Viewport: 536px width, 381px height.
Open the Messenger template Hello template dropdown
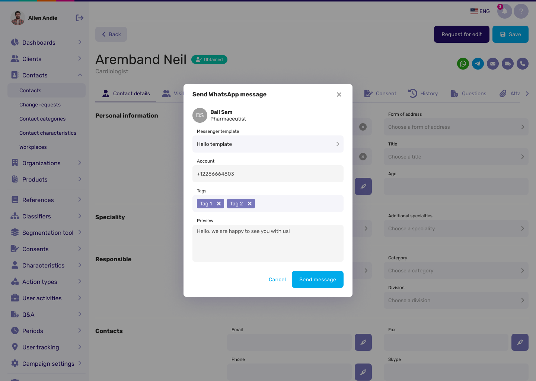[x=268, y=144]
